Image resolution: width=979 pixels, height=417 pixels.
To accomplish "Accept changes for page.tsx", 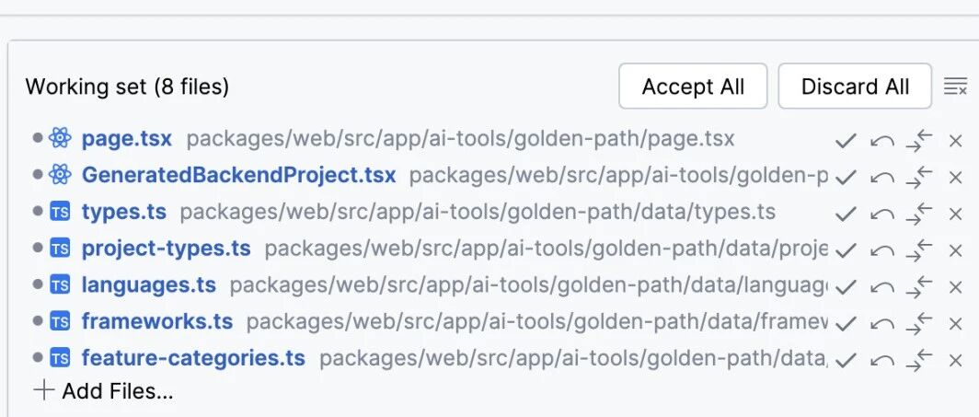I will (845, 140).
